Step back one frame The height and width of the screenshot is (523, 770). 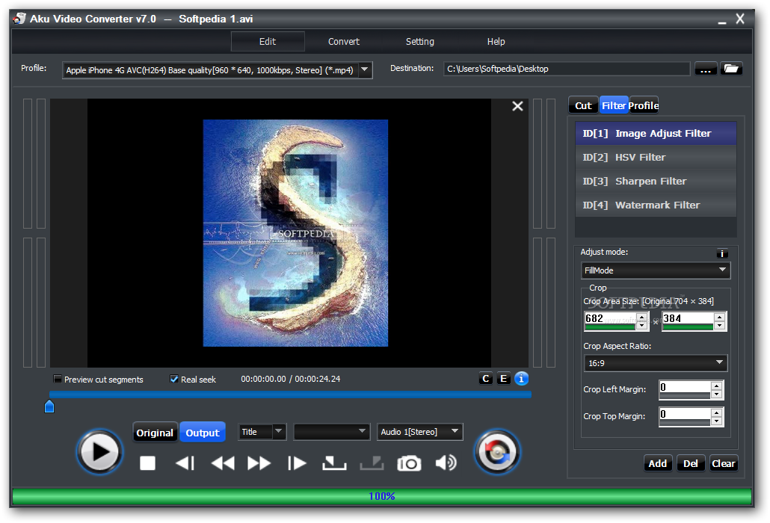point(185,463)
